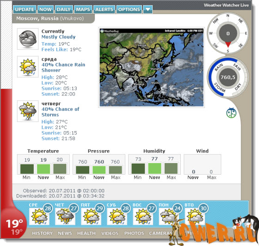Click the Weather Watcher Live title
259x246 pixels.
[226, 5]
